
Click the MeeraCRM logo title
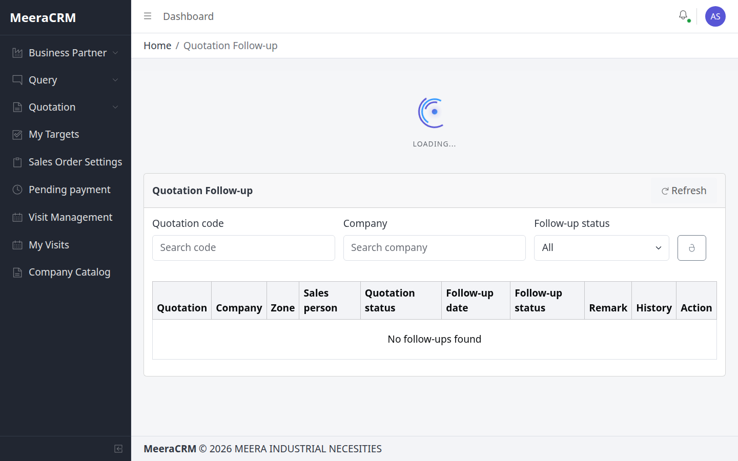tap(43, 17)
